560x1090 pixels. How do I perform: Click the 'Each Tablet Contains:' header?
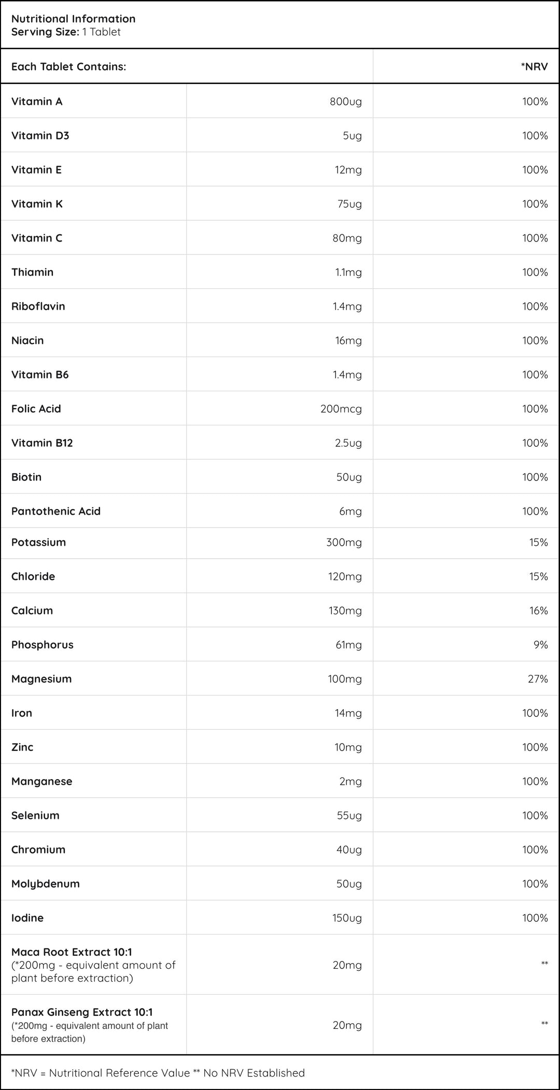tap(68, 66)
